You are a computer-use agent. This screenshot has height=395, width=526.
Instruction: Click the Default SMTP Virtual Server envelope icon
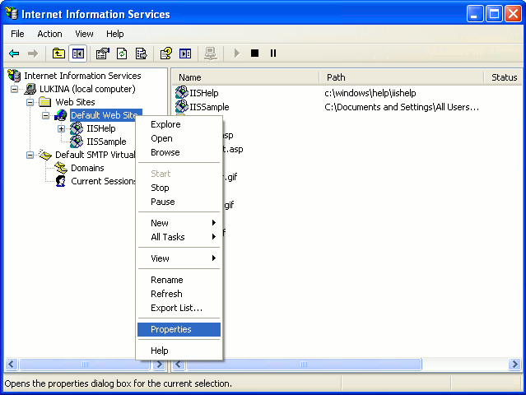click(x=45, y=154)
